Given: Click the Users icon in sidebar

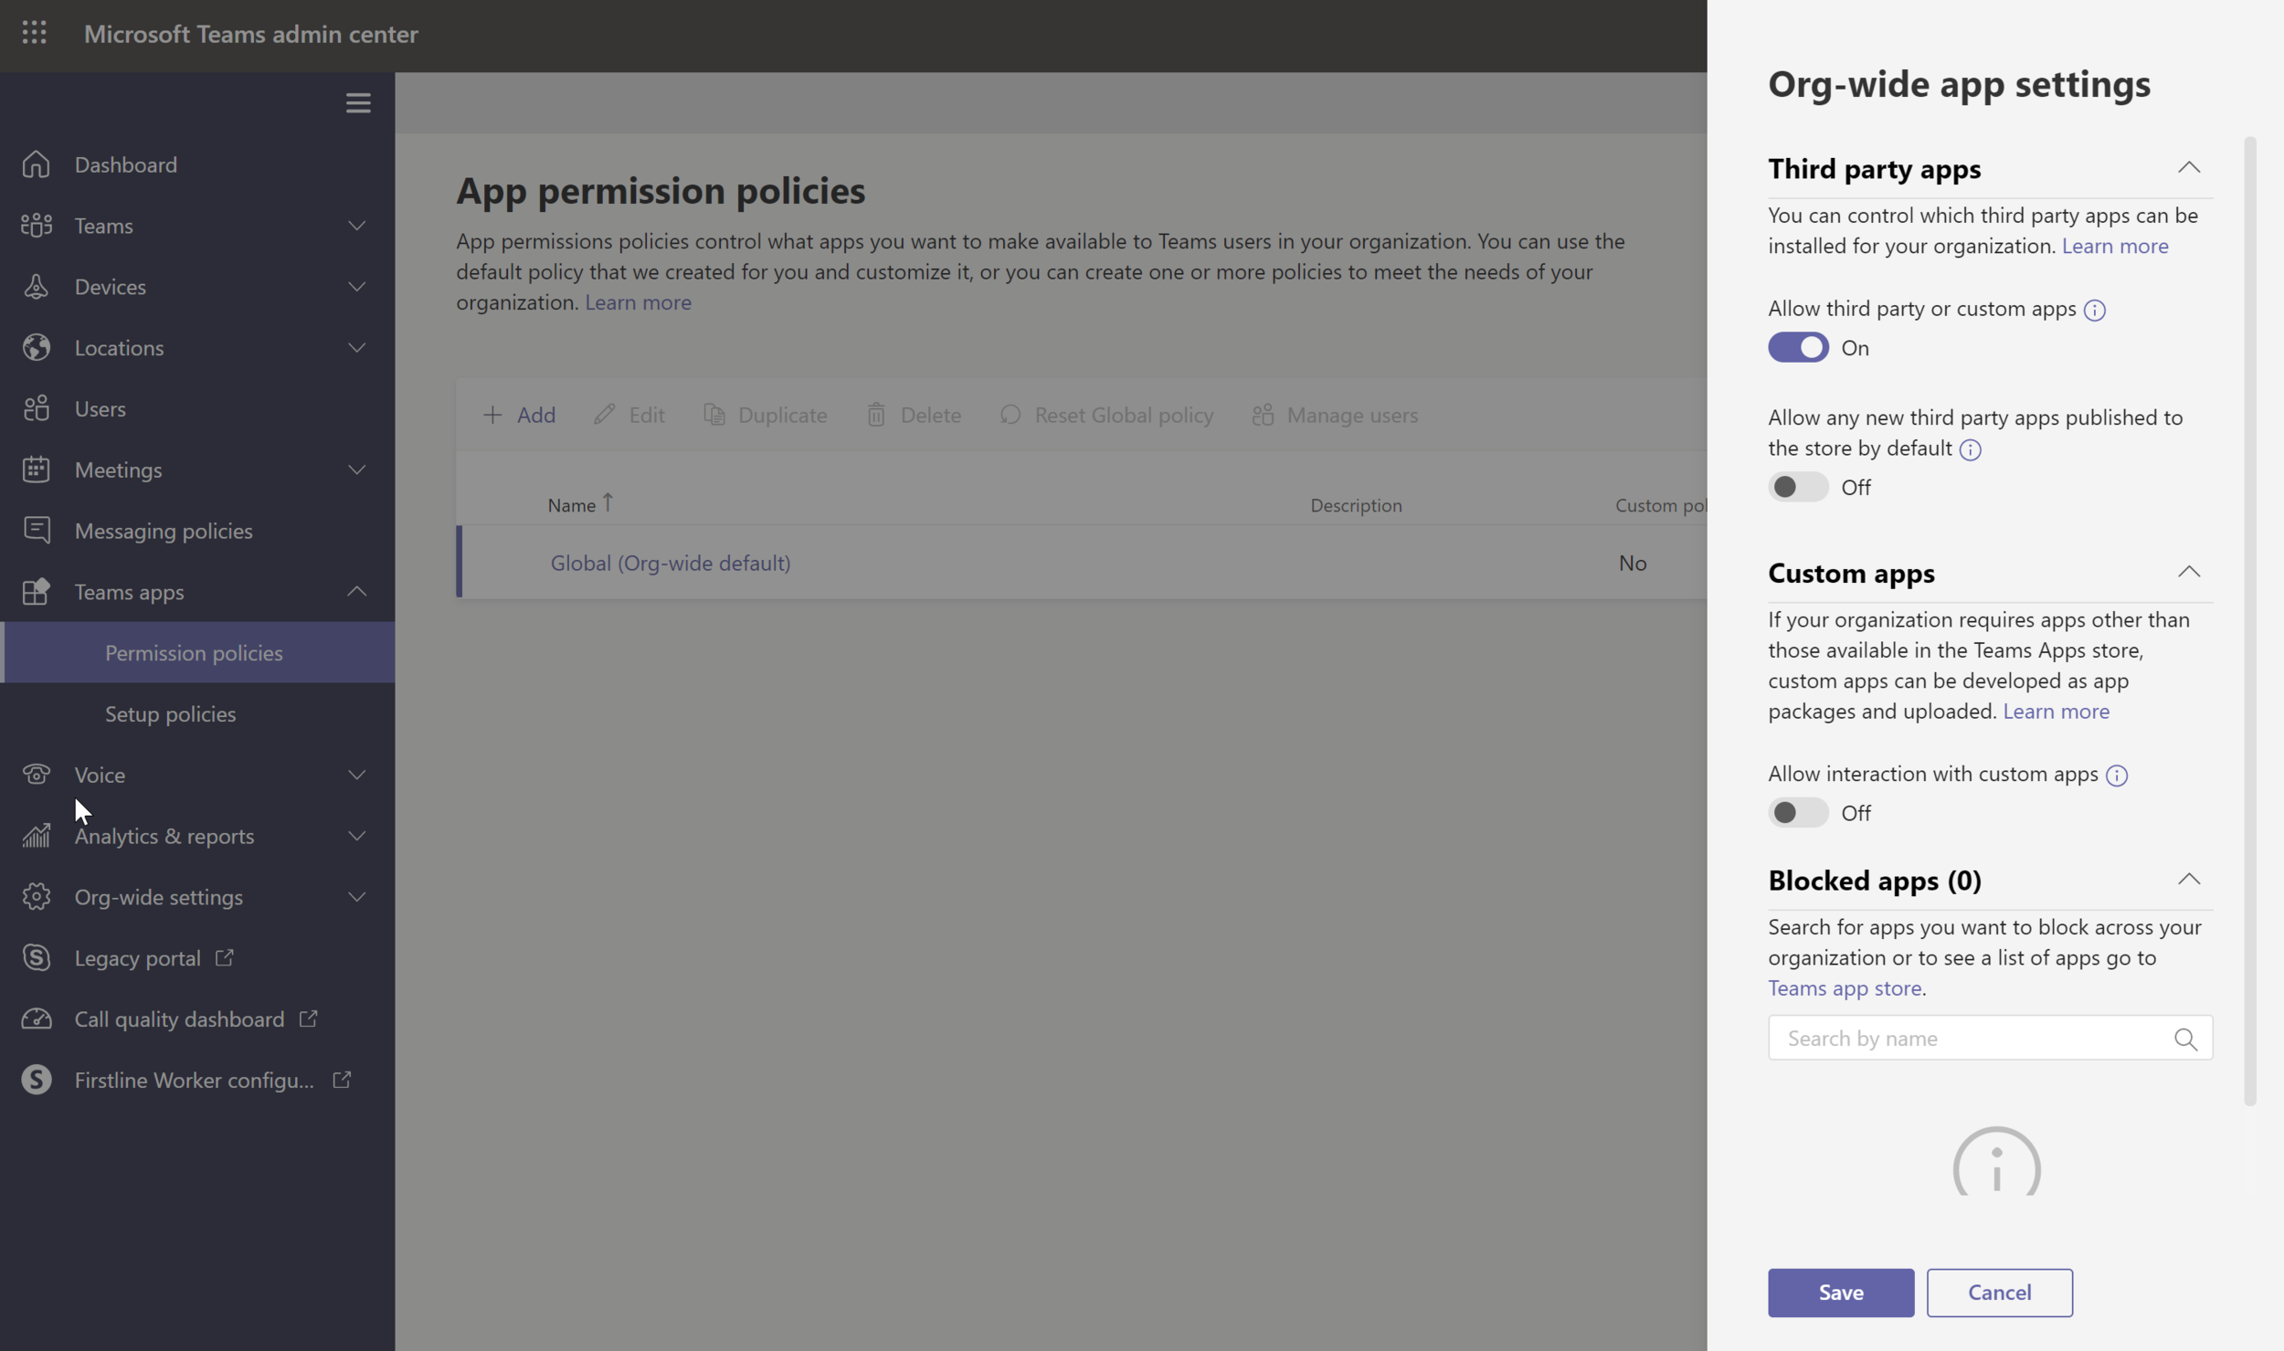Looking at the screenshot, I should click(x=36, y=408).
